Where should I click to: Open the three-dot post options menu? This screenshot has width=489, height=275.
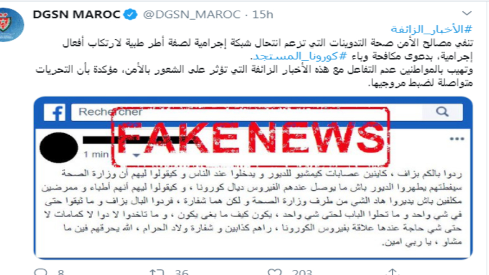point(457,139)
